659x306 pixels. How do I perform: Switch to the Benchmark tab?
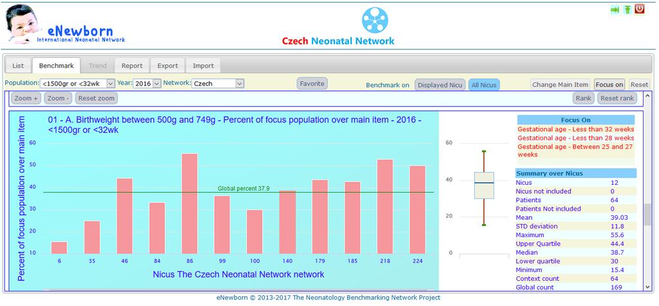[56, 66]
